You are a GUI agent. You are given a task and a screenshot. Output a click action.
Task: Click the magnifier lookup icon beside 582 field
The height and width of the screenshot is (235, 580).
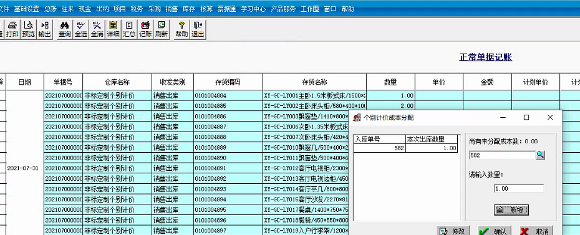(541, 155)
